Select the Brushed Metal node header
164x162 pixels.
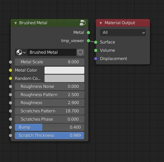click(x=49, y=23)
